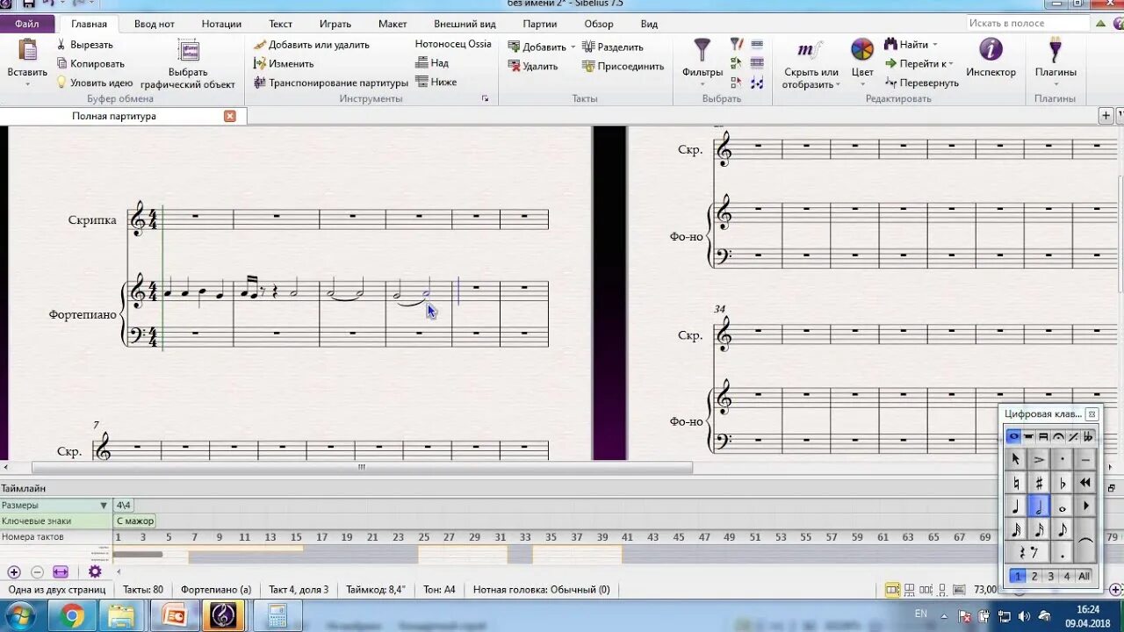
Task: Click Copy (Копировать) in the ribbon
Action: (x=91, y=63)
